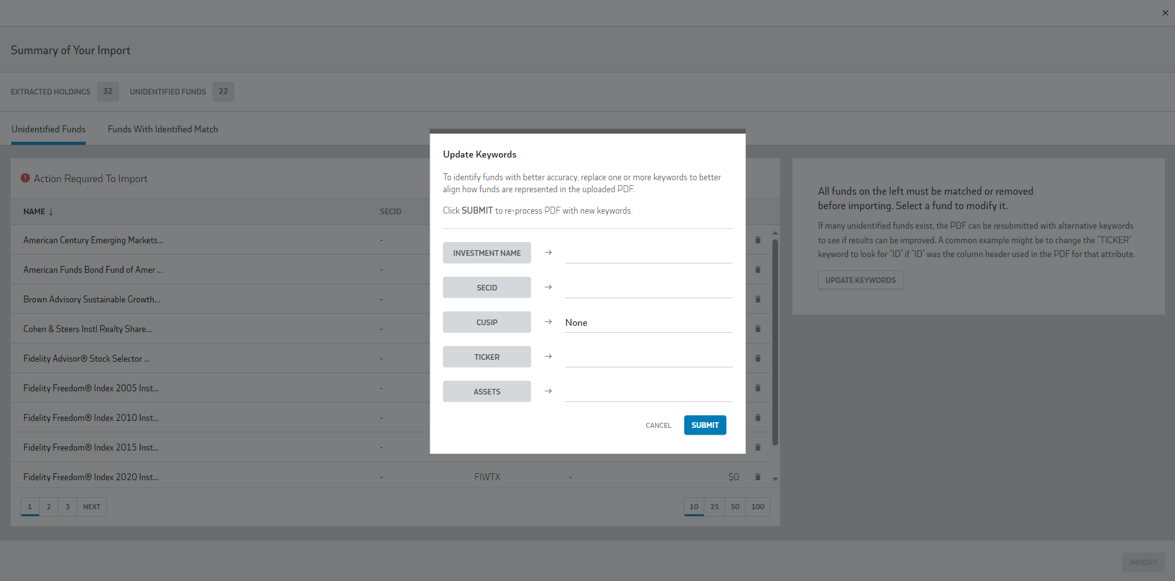Image resolution: width=1175 pixels, height=581 pixels.
Task: Click the INVESTMENT NAME keyword input field
Action: (x=648, y=253)
